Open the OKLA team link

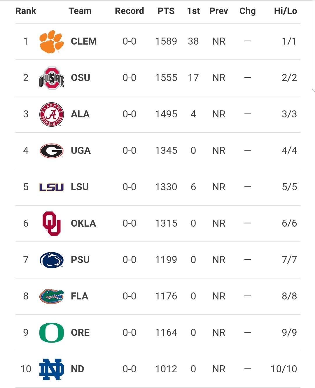click(83, 223)
